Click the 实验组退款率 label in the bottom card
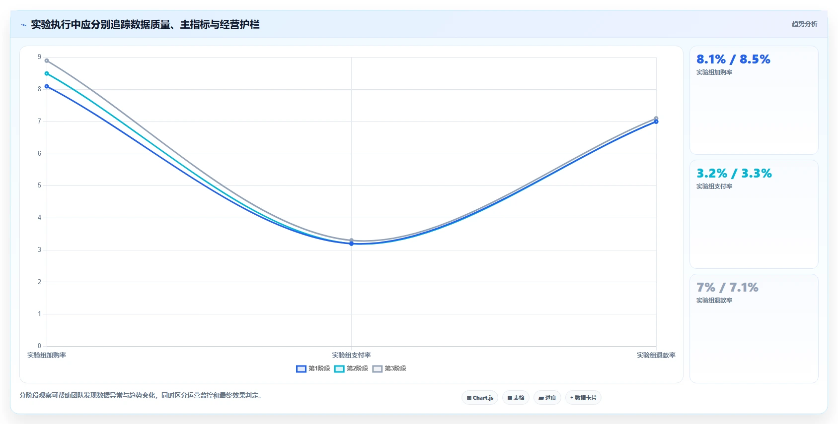 point(714,301)
